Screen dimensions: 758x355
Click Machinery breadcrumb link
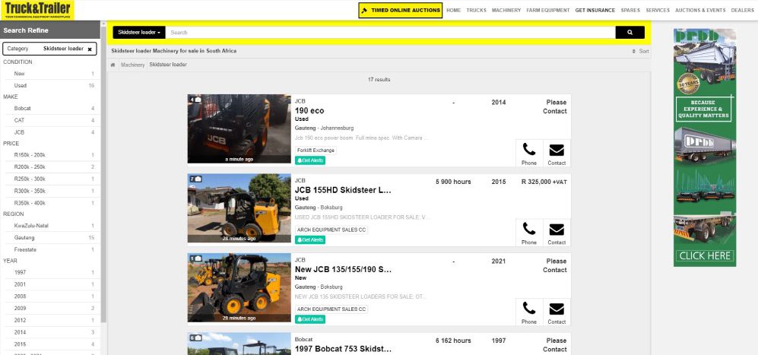pyautogui.click(x=132, y=65)
